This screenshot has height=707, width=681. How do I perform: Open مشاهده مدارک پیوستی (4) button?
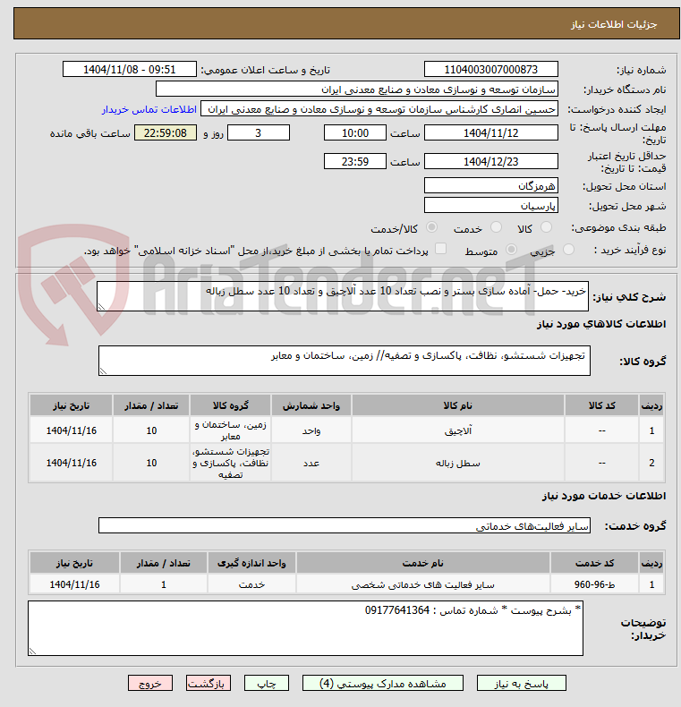pyautogui.click(x=382, y=684)
